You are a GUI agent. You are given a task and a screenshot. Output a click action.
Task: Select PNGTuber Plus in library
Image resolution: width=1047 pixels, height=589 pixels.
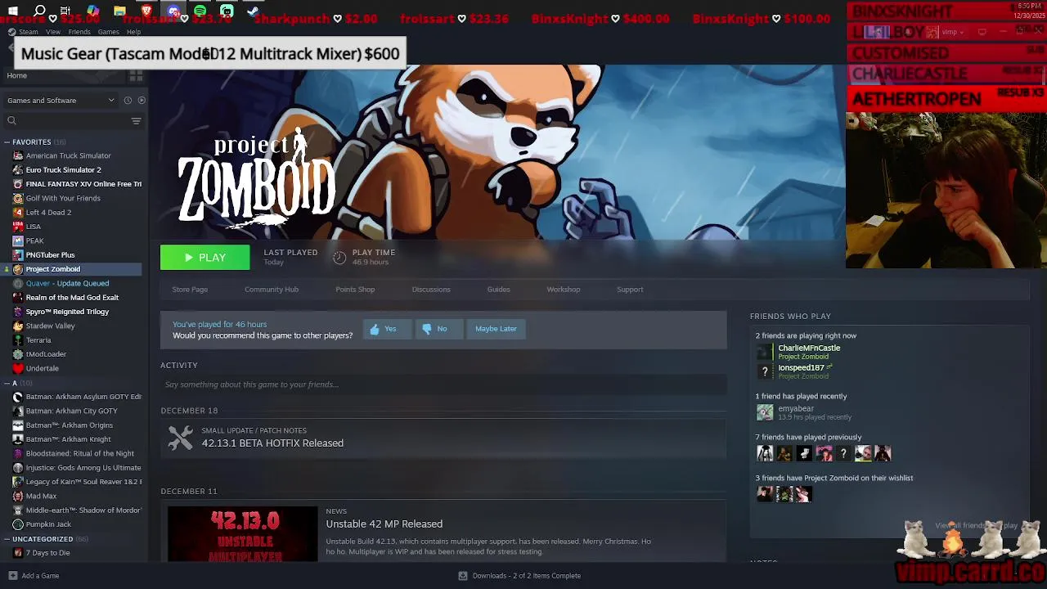pyautogui.click(x=50, y=255)
